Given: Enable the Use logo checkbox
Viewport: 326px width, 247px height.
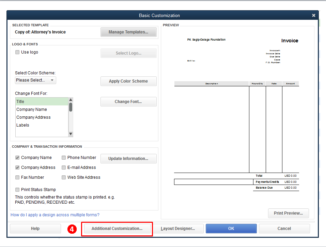Looking at the screenshot, I should (17, 52).
